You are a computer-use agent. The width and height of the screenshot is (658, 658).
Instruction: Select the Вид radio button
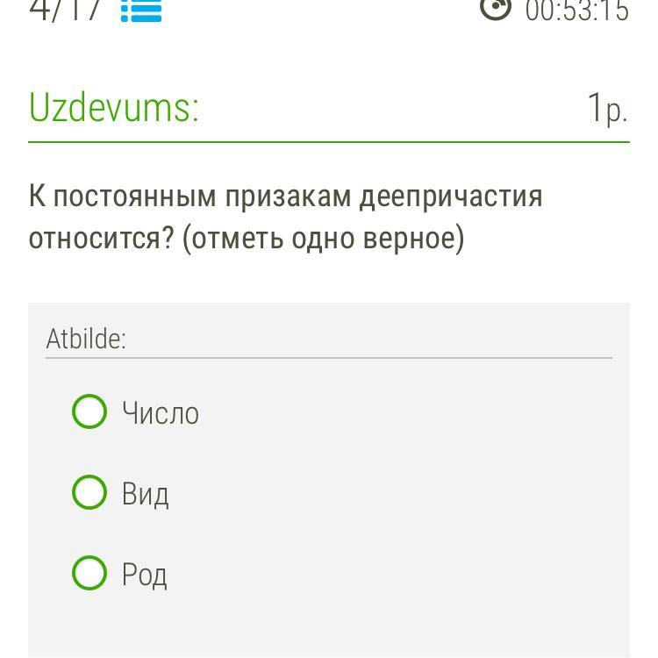(x=89, y=492)
